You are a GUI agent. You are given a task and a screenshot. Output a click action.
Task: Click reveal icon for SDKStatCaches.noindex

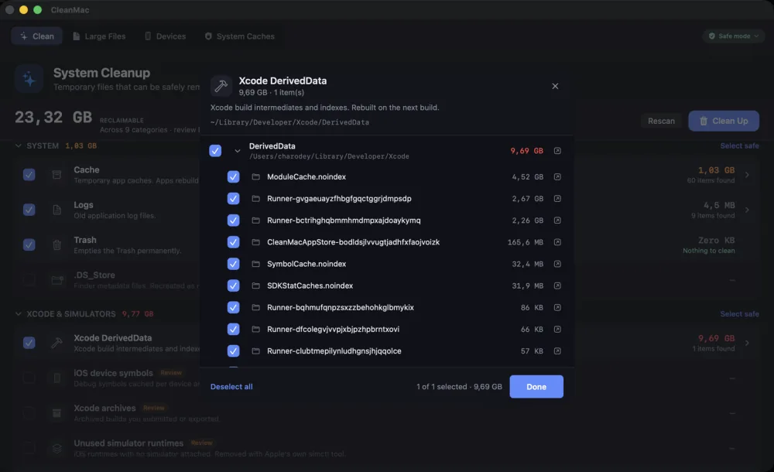point(557,286)
